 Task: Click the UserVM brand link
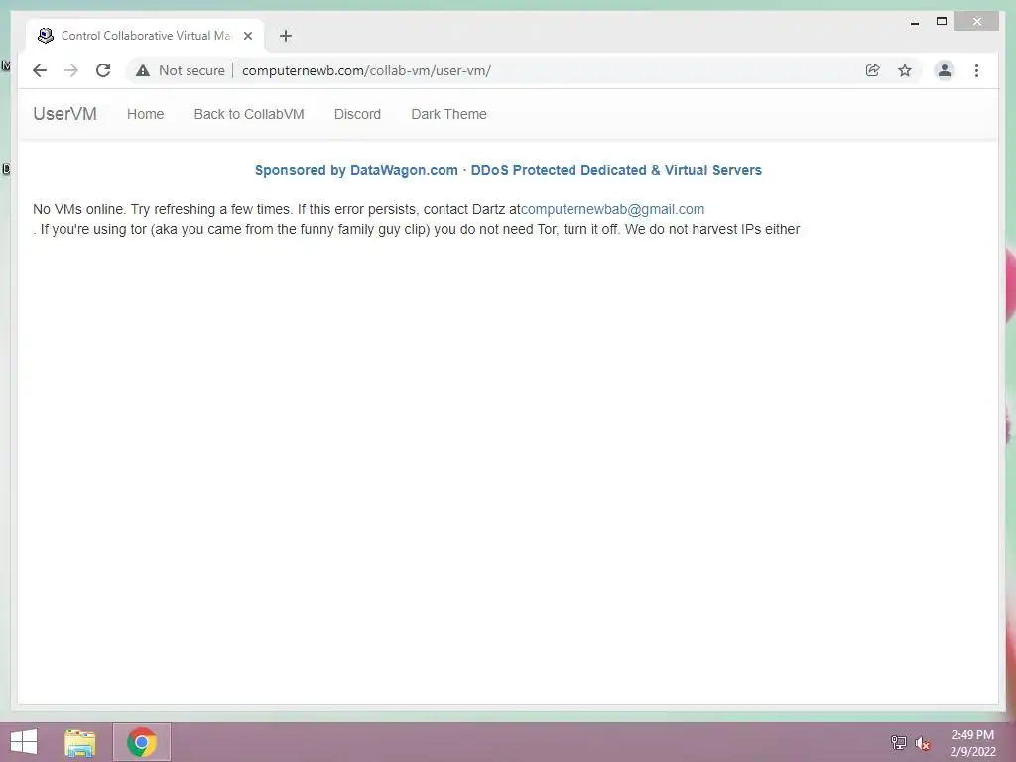pos(64,114)
